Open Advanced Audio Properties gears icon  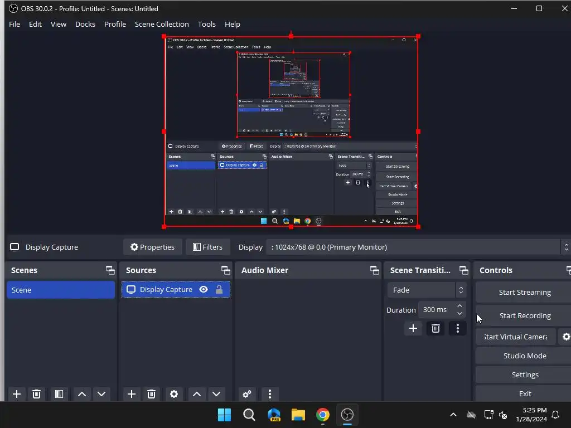(x=247, y=394)
